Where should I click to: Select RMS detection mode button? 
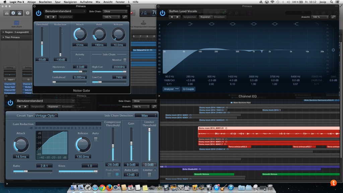click(x=117, y=174)
